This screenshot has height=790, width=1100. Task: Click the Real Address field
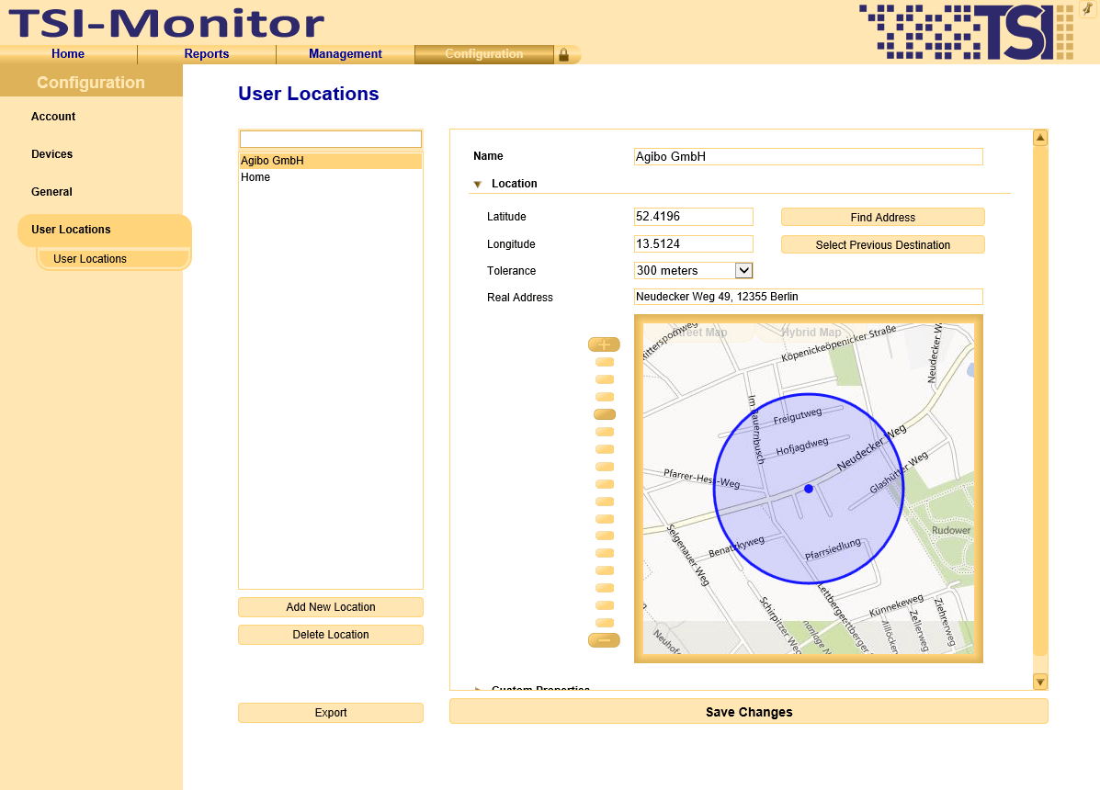808,297
